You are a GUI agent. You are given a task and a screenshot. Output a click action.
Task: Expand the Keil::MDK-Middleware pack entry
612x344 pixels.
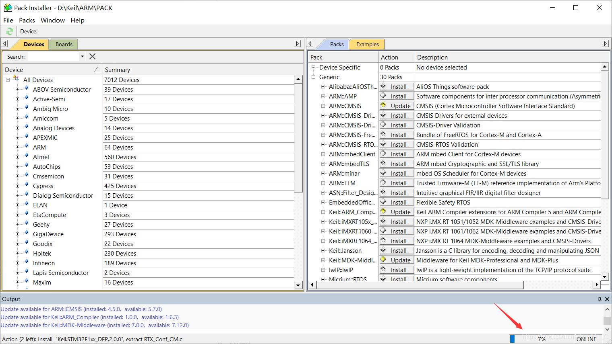(323, 260)
